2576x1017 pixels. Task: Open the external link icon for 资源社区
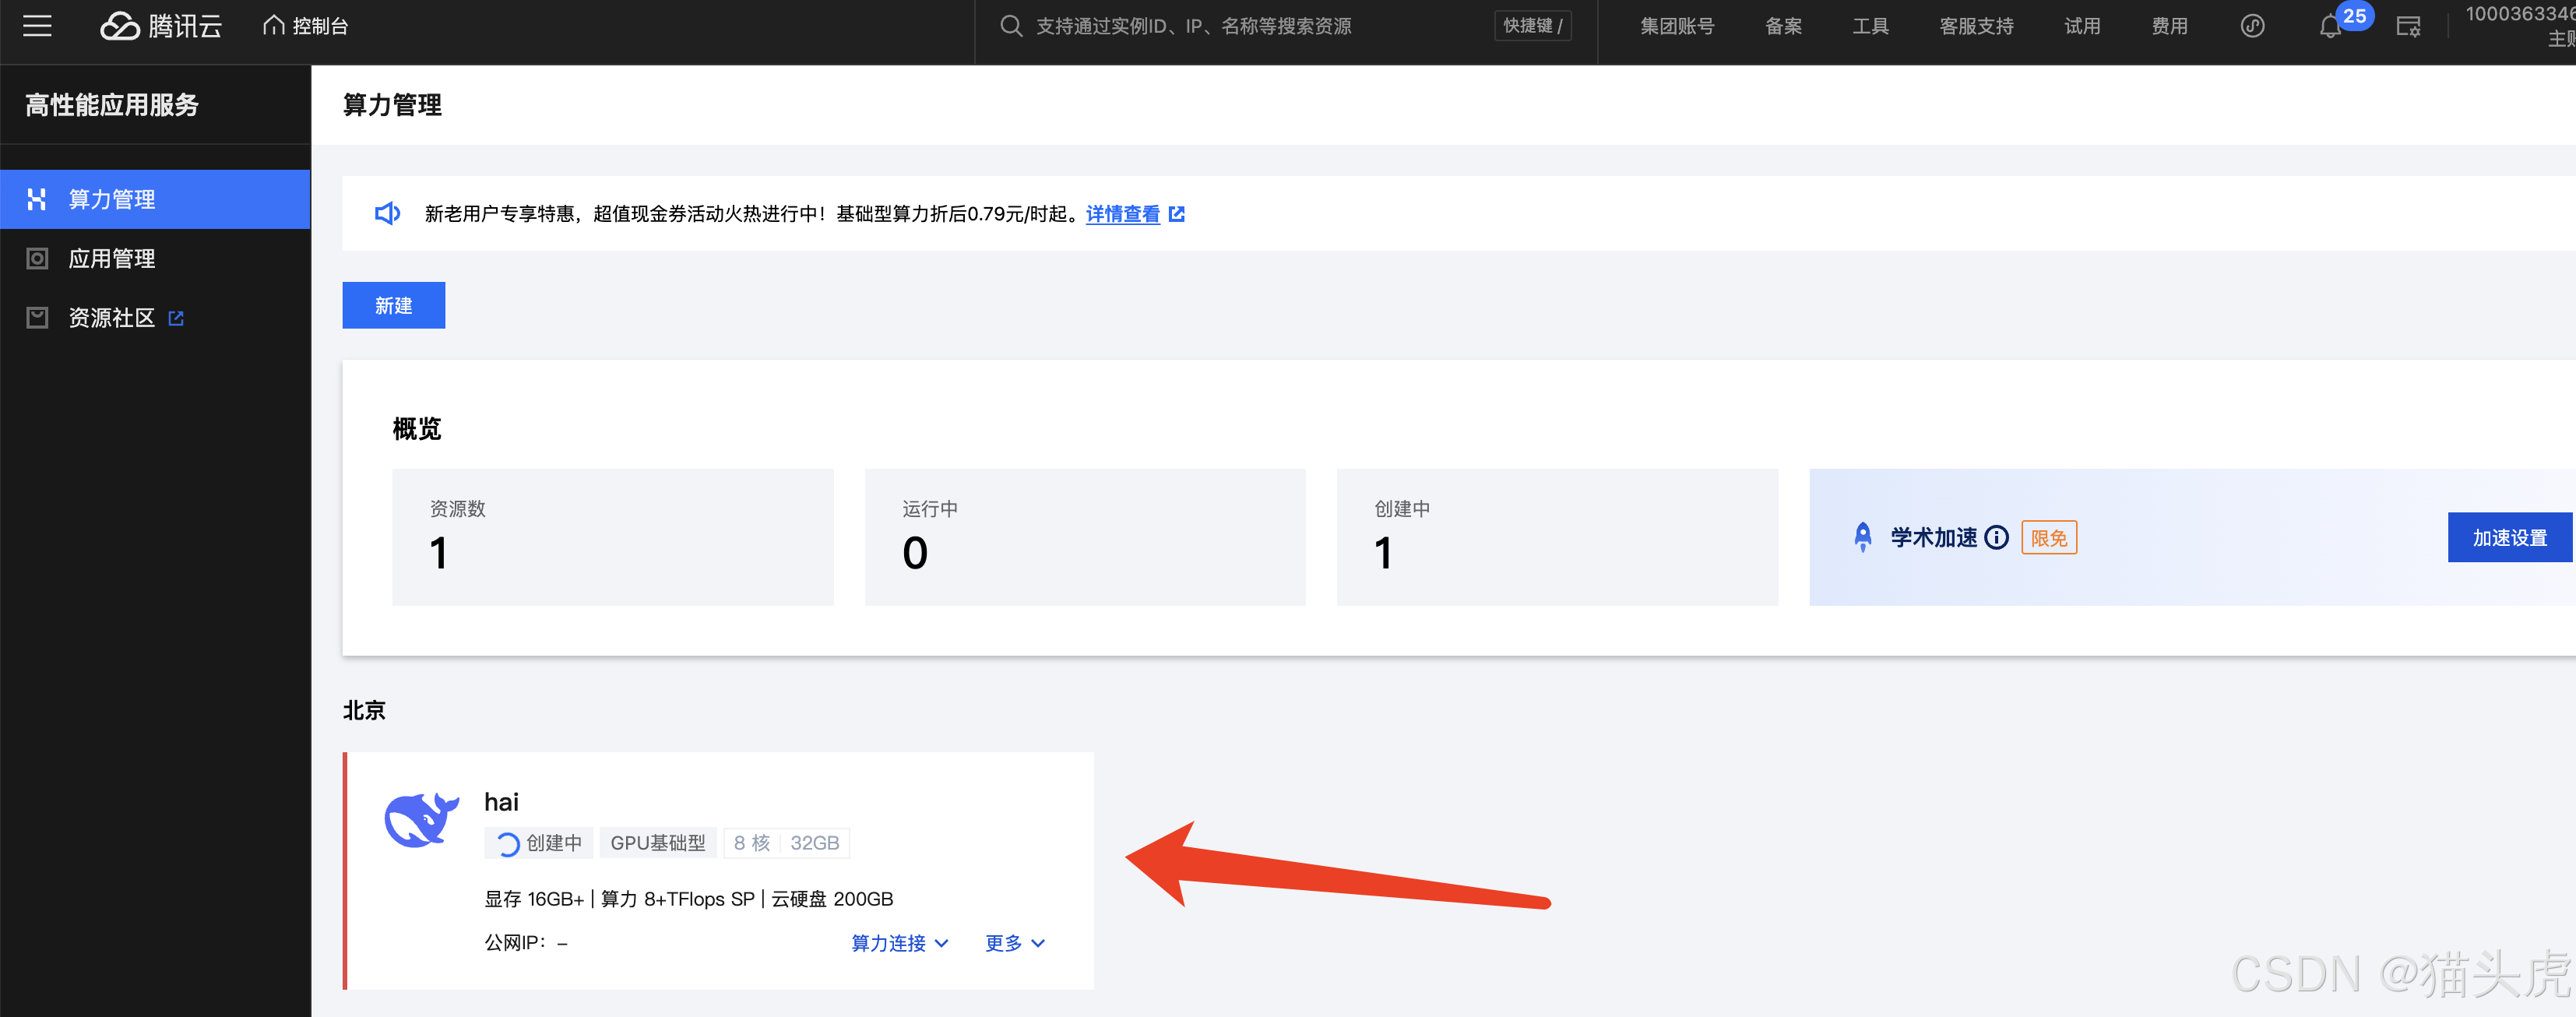coord(176,318)
